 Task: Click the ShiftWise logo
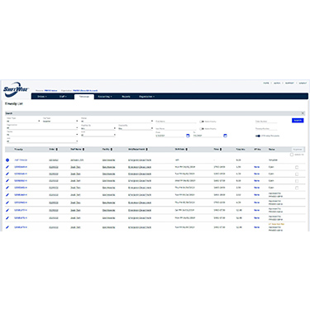(x=16, y=89)
